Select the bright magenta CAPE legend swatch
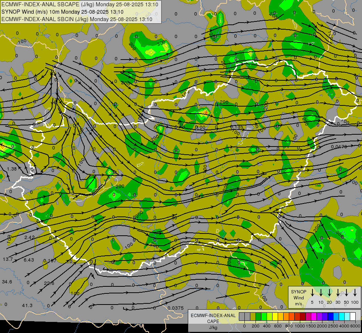 pos(314,317)
